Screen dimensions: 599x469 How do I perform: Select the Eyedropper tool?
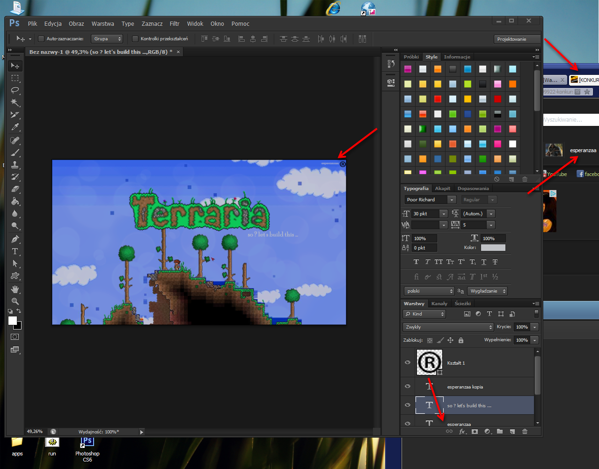point(15,127)
